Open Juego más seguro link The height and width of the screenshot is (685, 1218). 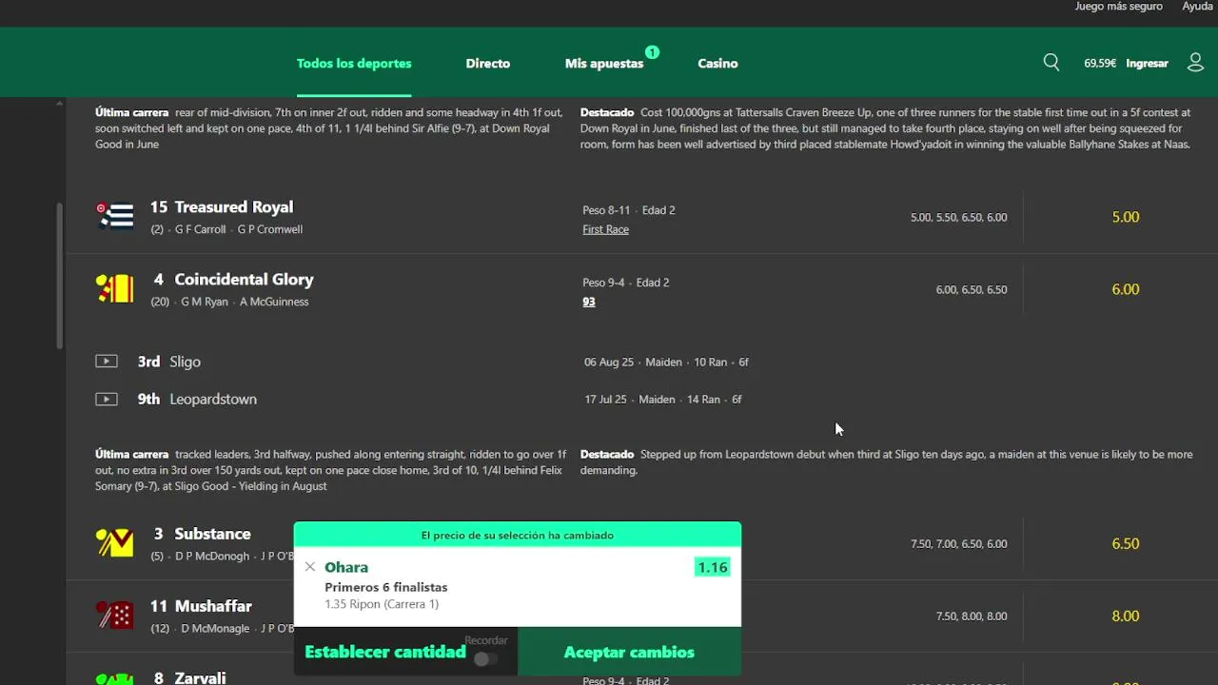pyautogui.click(x=1118, y=7)
